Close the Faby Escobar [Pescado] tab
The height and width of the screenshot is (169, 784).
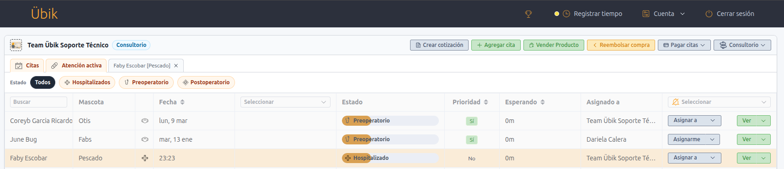pos(176,66)
